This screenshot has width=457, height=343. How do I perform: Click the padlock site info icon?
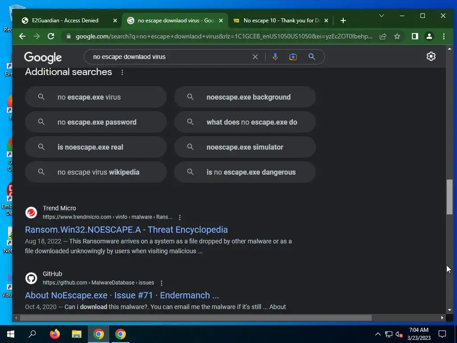69,36
